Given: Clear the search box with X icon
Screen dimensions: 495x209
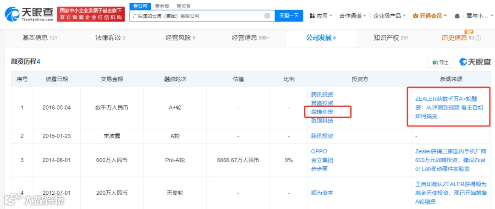Looking at the screenshot, I should [267, 16].
